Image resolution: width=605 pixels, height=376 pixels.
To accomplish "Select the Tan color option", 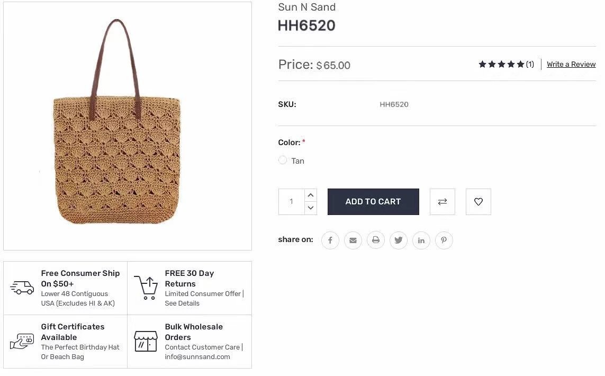I will [283, 160].
